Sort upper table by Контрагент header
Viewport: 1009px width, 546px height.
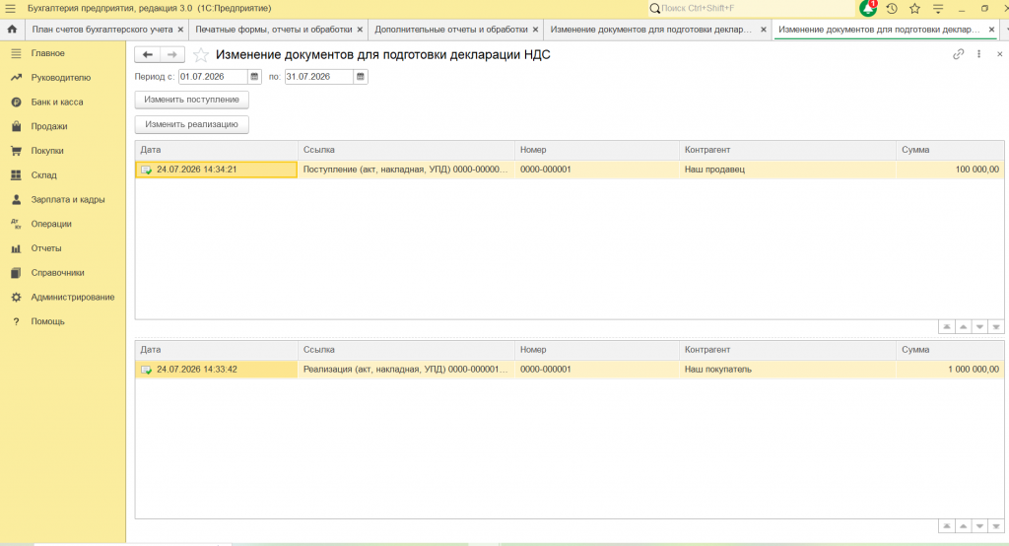pyautogui.click(x=787, y=150)
